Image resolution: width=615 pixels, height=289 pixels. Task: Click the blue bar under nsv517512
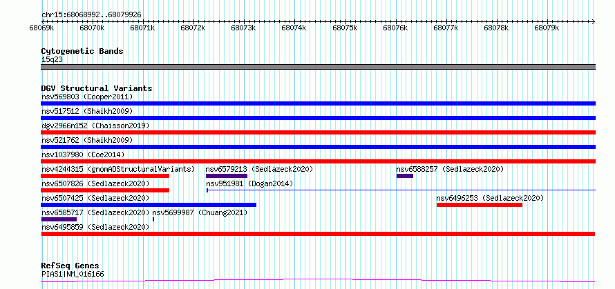pyautogui.click(x=318, y=118)
